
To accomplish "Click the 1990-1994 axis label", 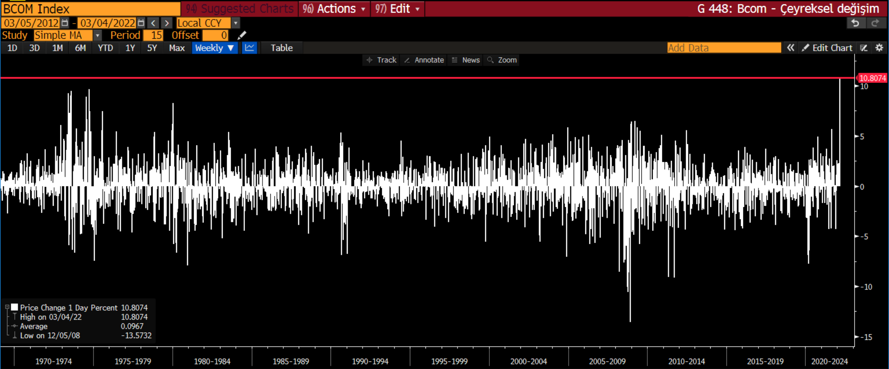I will pos(370,361).
